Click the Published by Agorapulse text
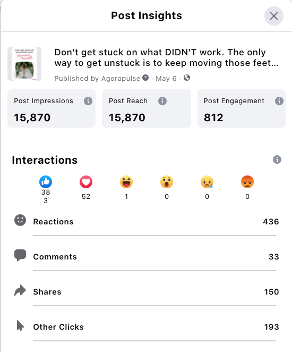 (97, 78)
